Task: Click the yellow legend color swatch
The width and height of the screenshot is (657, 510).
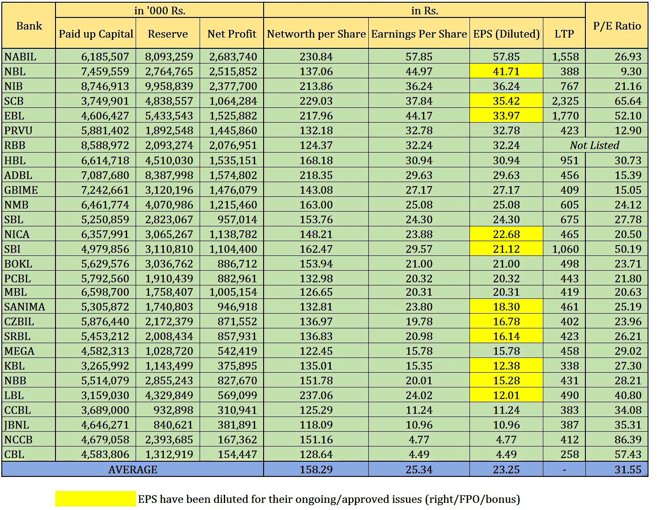Action: tap(95, 499)
